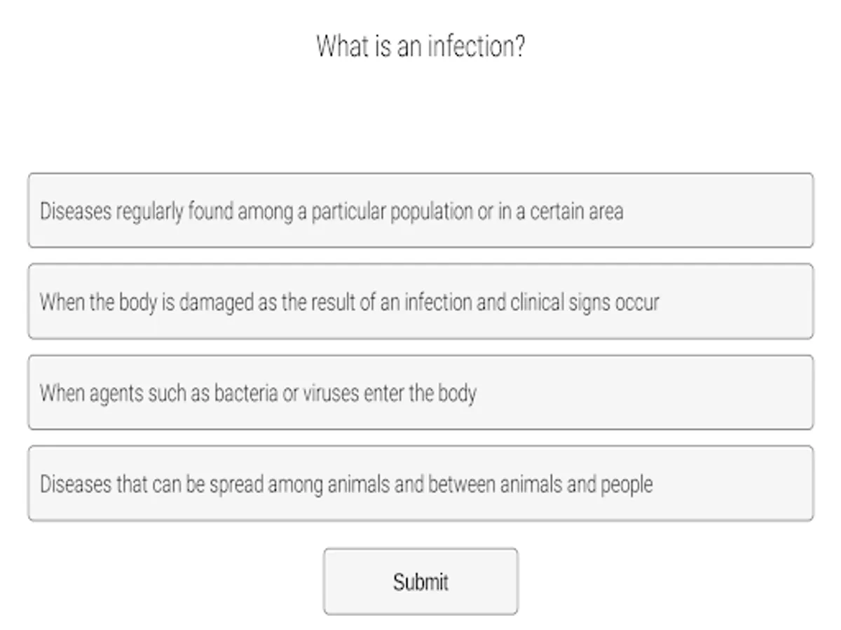Choose 'When the body is damaged' answer
Image resolution: width=841 pixels, height=630 pixels.
420,302
